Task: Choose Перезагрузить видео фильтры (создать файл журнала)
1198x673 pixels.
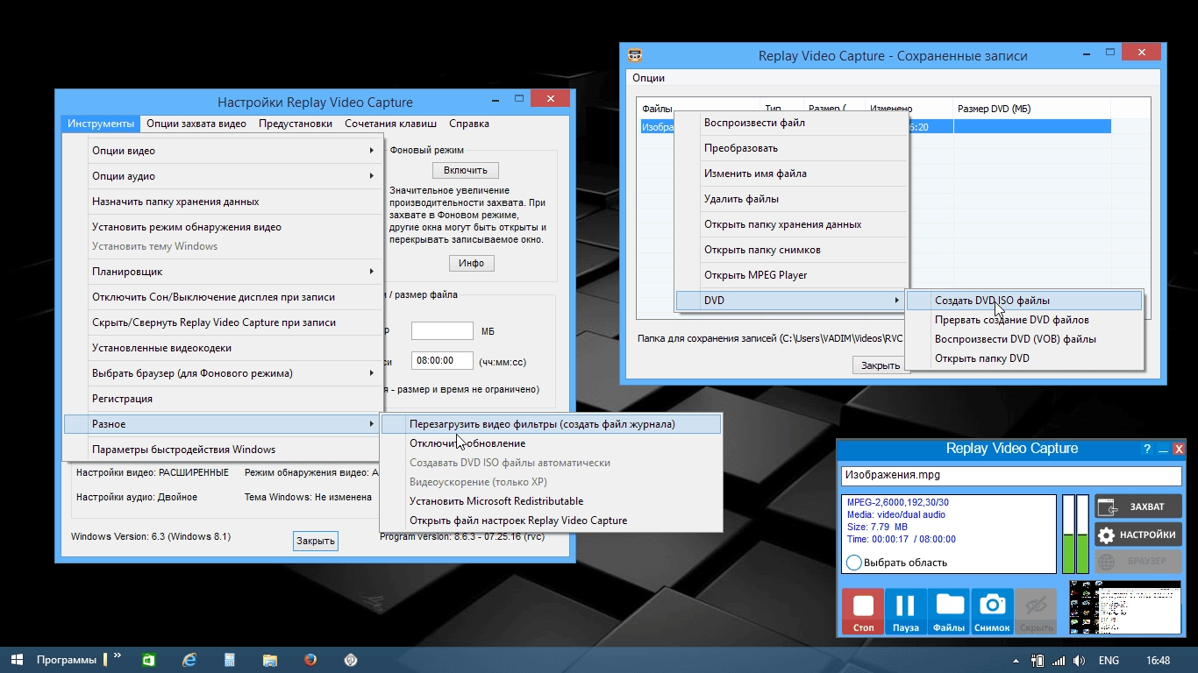Action: 552,424
